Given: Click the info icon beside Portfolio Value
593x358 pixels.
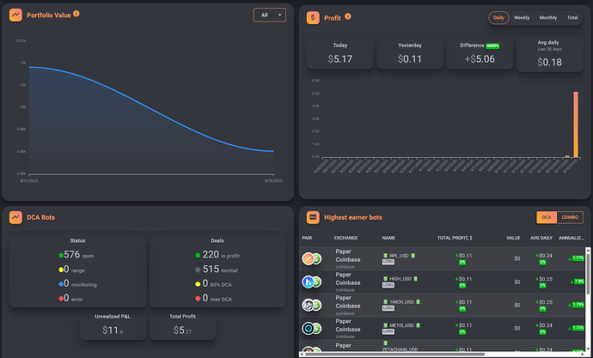Looking at the screenshot, I should pyautogui.click(x=76, y=15).
